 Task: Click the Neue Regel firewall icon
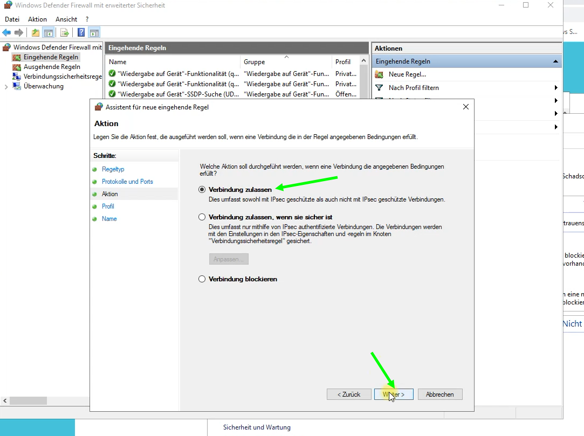click(x=379, y=74)
